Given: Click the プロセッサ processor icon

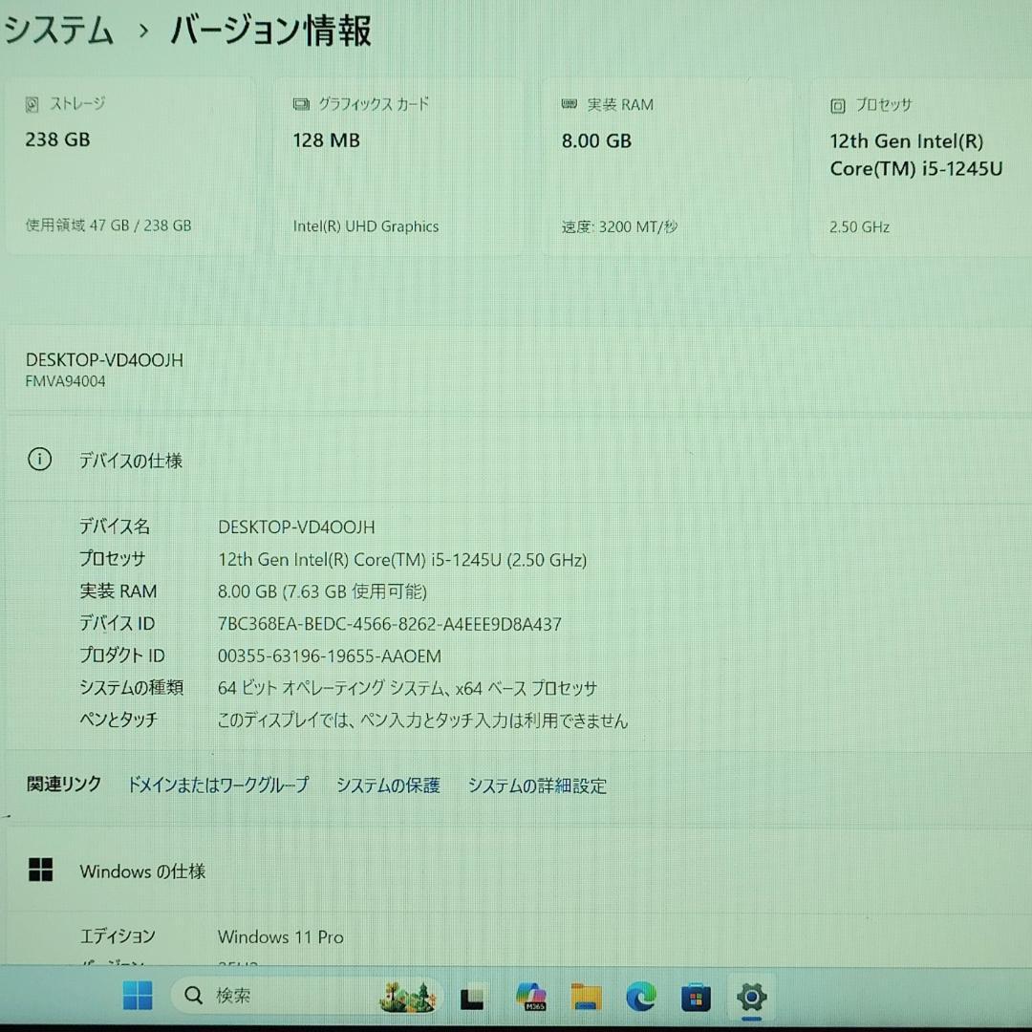Looking at the screenshot, I should click(837, 105).
